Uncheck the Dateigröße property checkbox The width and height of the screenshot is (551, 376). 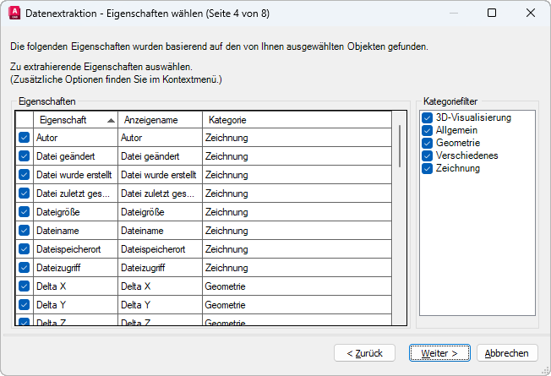click(24, 212)
